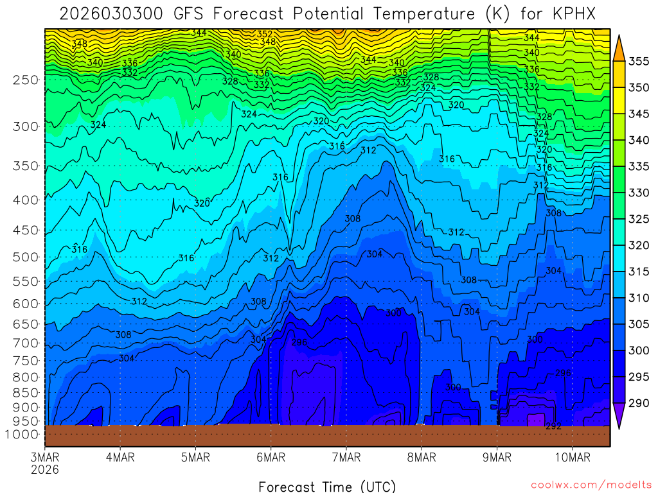Click the 345 colorbar value
The height and width of the screenshot is (493, 658).
[x=639, y=114]
